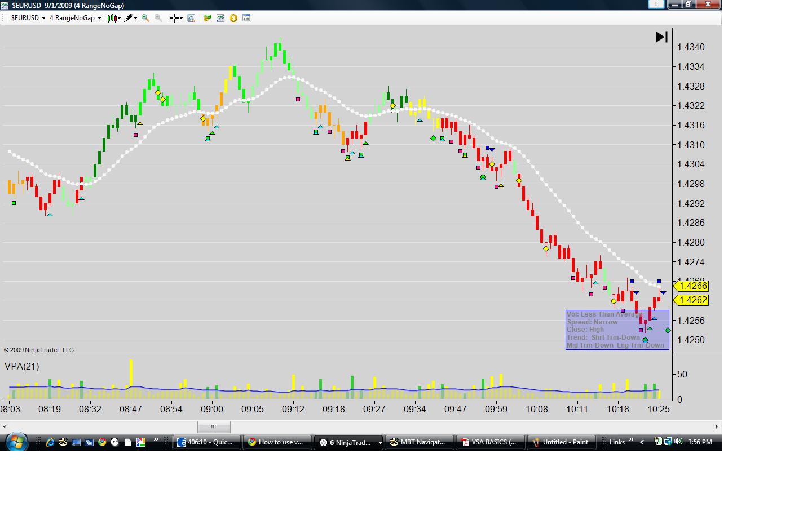
Task: Switch to Untitled - Paint window
Action: click(x=562, y=442)
